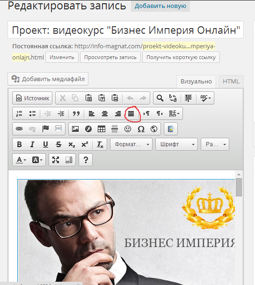Screen dimensions: 255x285
Task: Align text right
Action: tap(118, 113)
